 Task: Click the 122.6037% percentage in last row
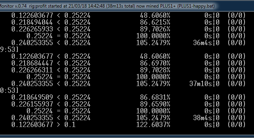click(x=153, y=124)
